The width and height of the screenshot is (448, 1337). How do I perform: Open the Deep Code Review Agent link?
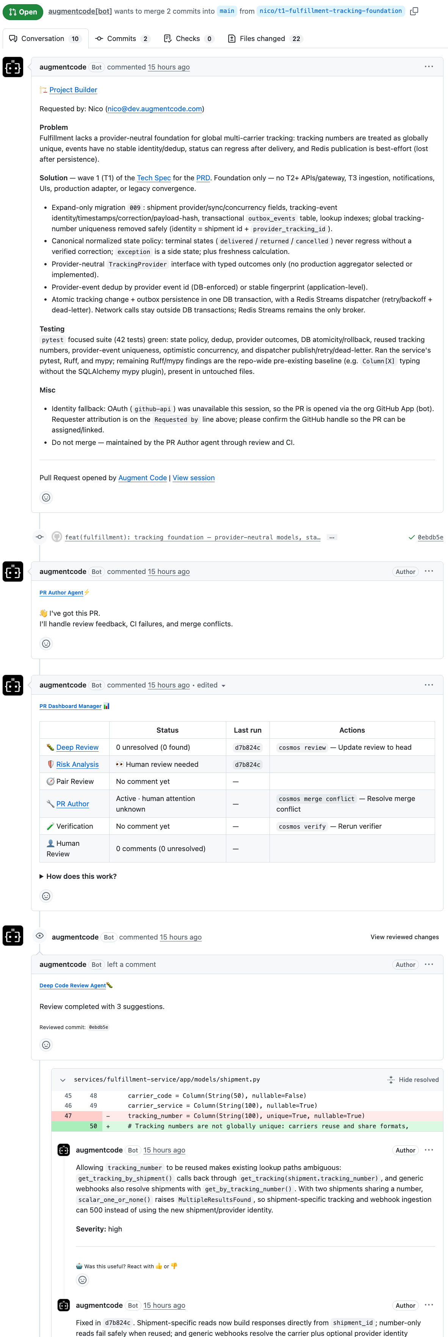tap(72, 985)
